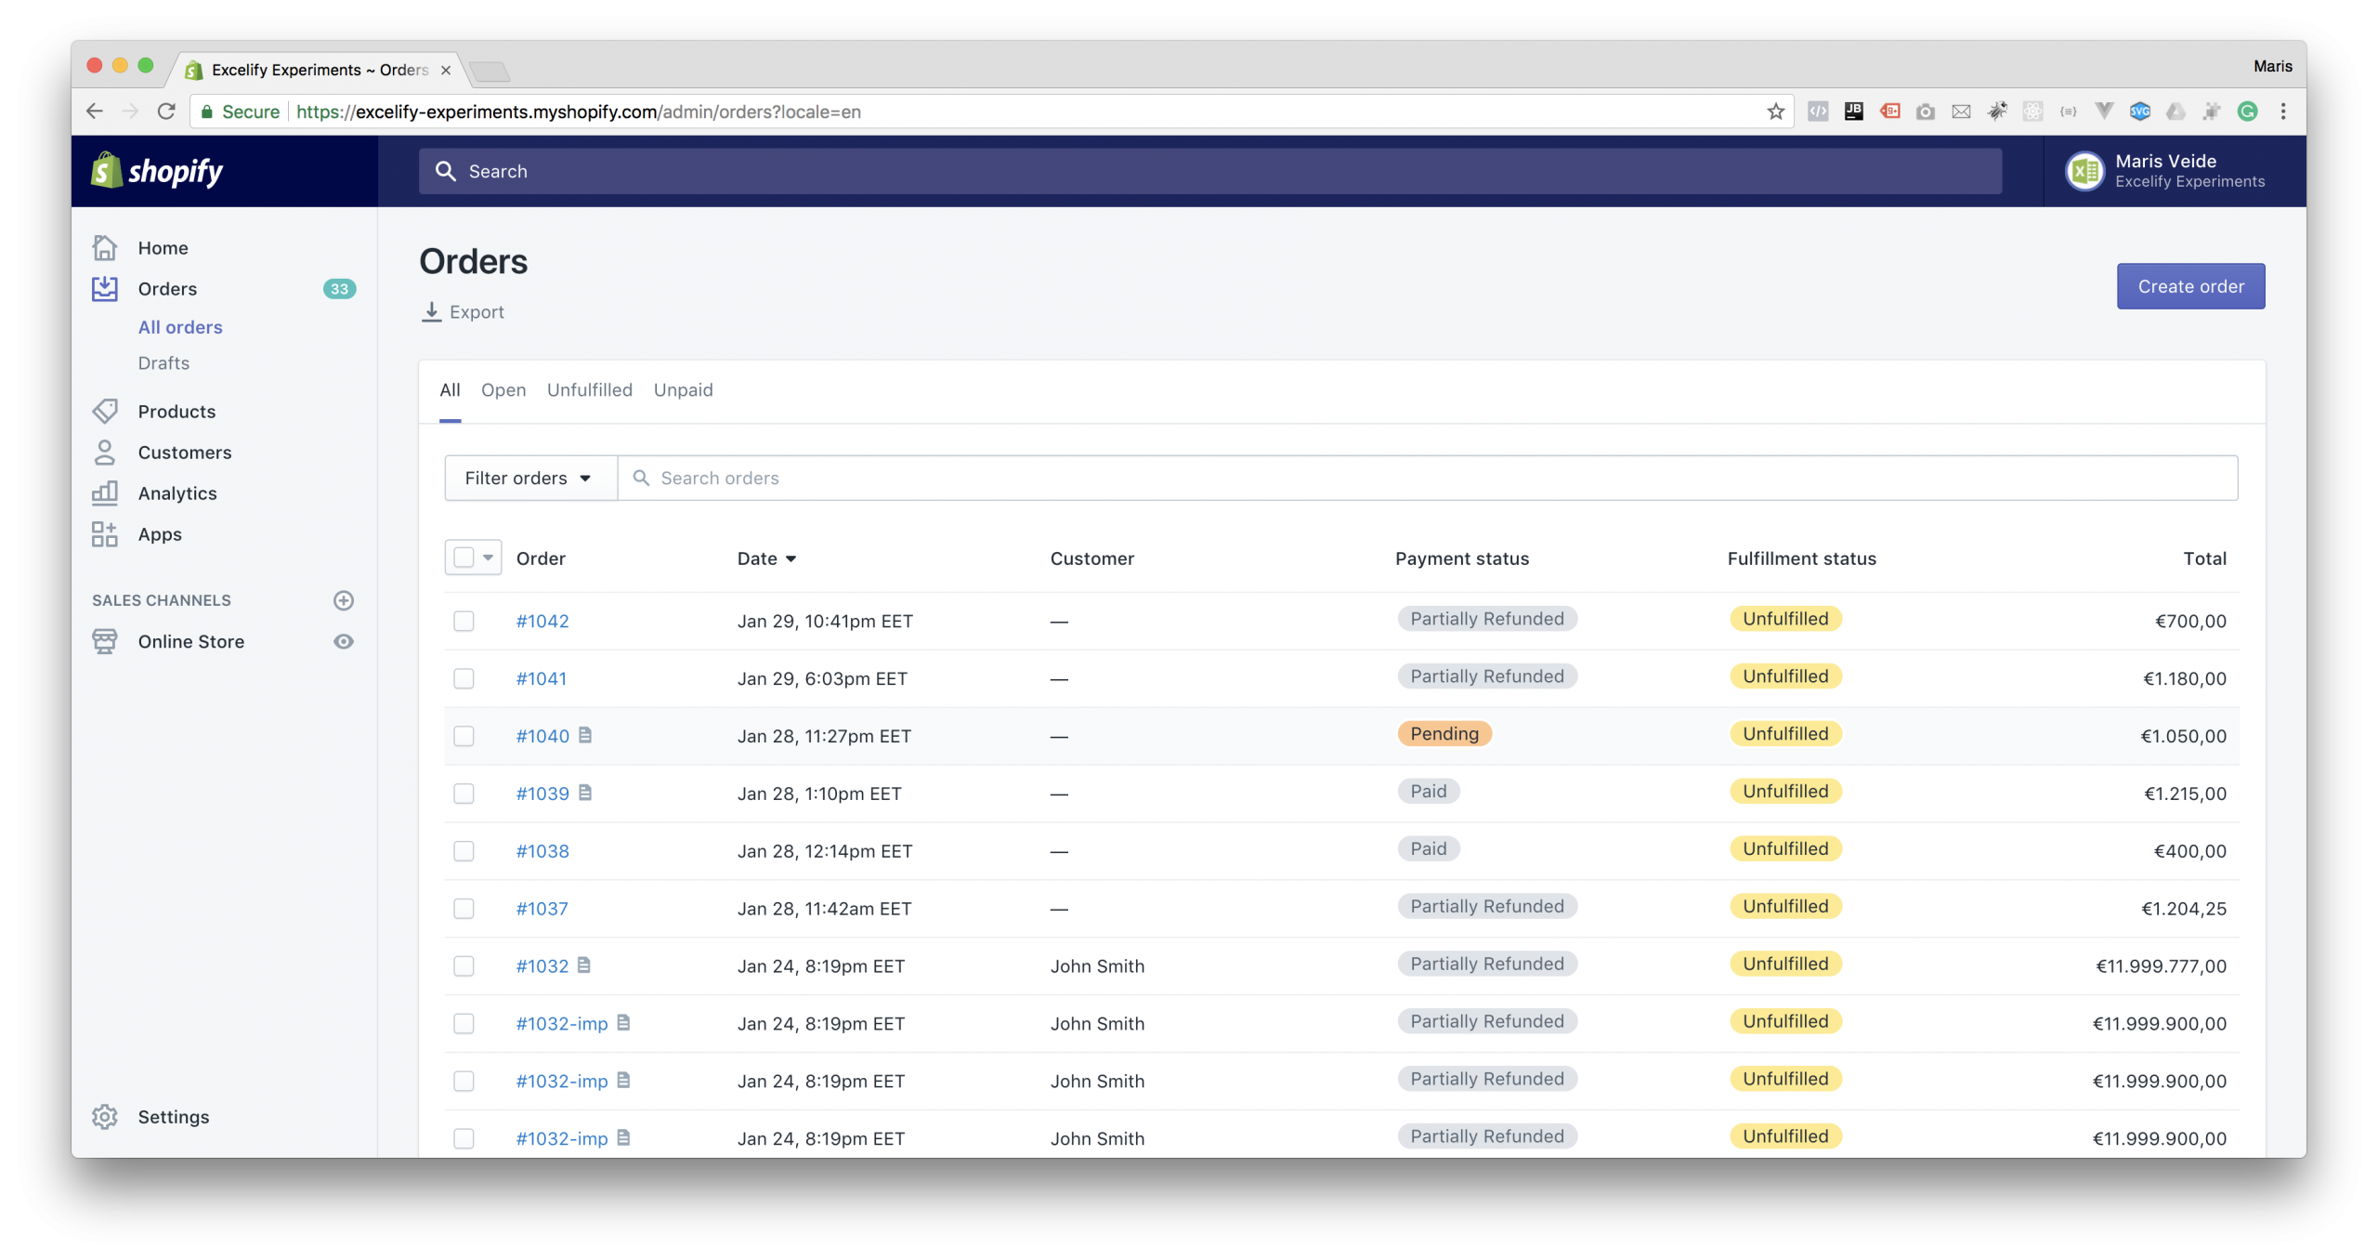
Task: Click the Customers person icon
Action: coord(105,453)
